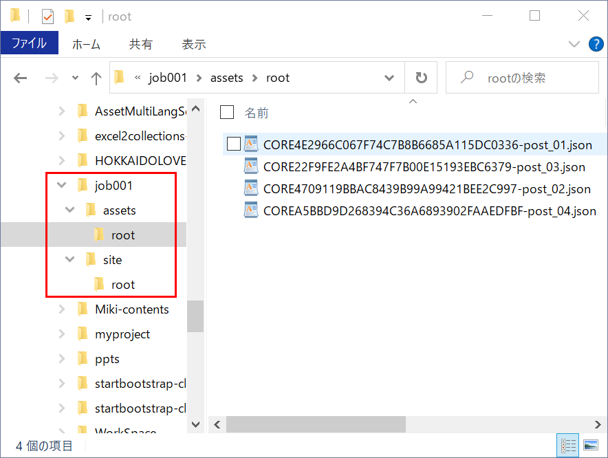Select the file ending post_02.json
The height and width of the screenshot is (458, 608).
pos(426,189)
